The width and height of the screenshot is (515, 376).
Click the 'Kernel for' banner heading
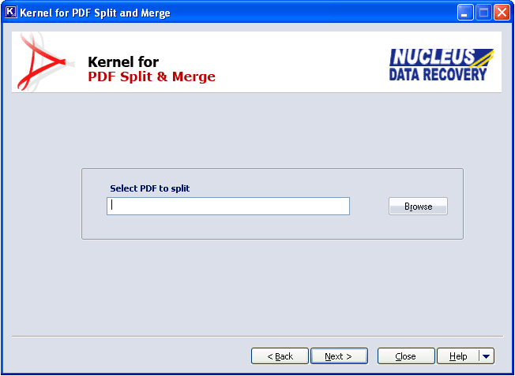123,62
